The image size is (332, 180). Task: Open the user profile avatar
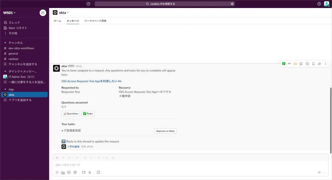point(326,4)
